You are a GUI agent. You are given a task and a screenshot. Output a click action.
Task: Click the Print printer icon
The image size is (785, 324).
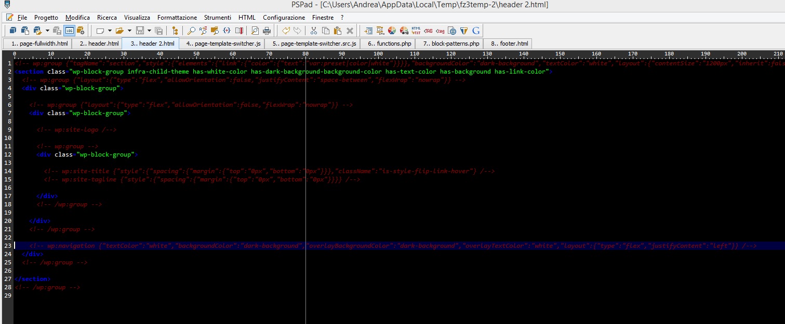pyautogui.click(x=267, y=31)
